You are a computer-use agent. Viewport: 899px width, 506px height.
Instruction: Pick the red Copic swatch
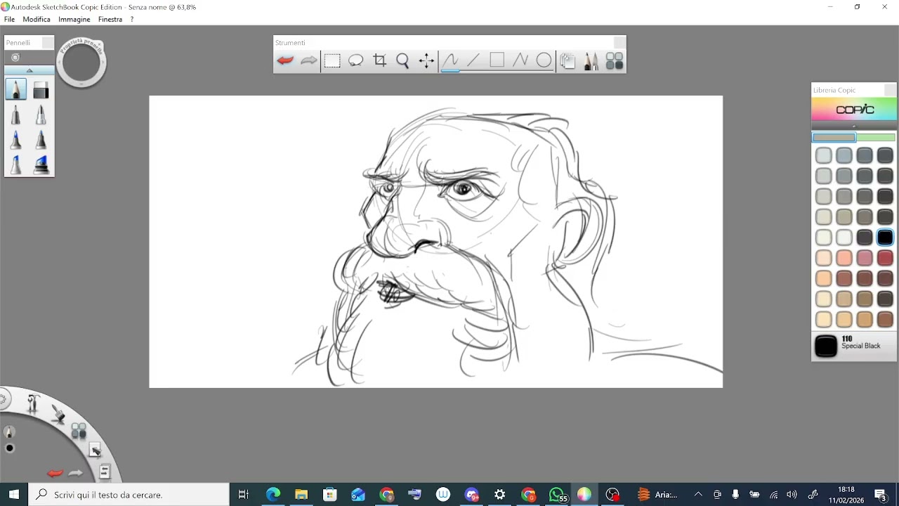coord(885,258)
